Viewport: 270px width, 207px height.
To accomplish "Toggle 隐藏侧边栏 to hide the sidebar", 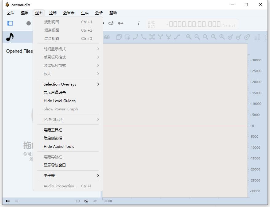I will (x=68, y=138).
